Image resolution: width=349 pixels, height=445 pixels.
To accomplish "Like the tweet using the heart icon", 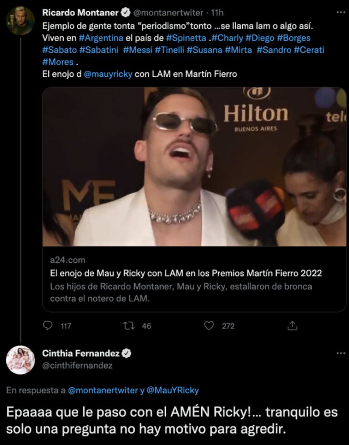I will 209,325.
